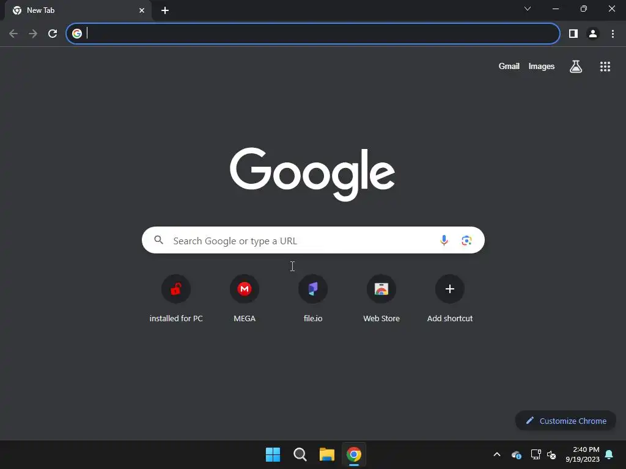The height and width of the screenshot is (469, 626).
Task: Start voice search with microphone
Action: [x=444, y=240]
